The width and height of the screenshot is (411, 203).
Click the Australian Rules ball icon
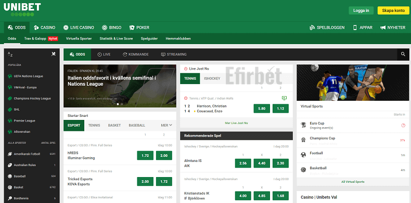[10, 165]
